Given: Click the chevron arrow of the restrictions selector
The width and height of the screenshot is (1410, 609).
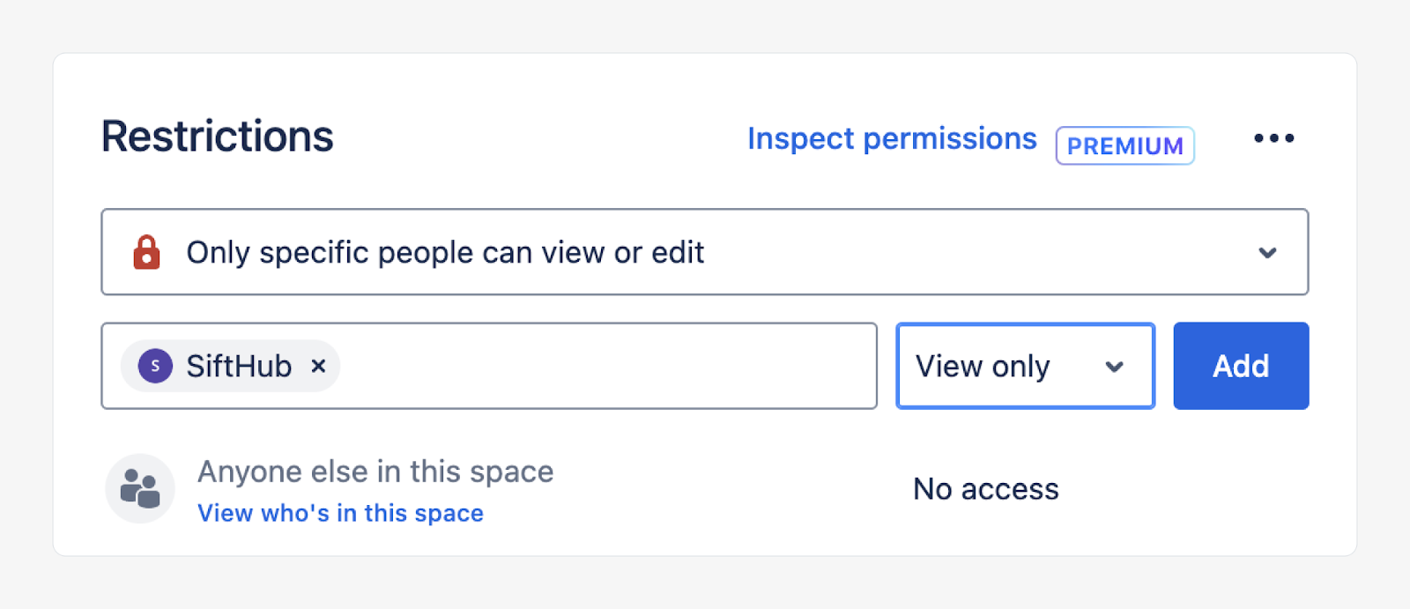Looking at the screenshot, I should point(1267,253).
